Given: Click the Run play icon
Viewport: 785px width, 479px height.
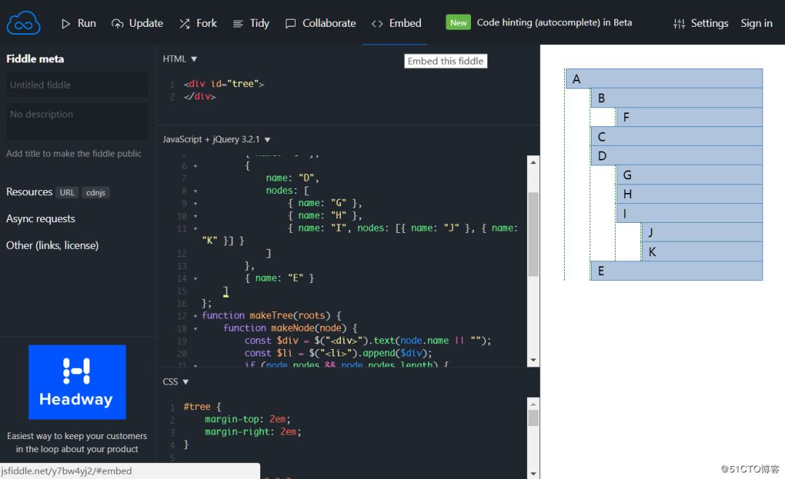Looking at the screenshot, I should pos(65,23).
